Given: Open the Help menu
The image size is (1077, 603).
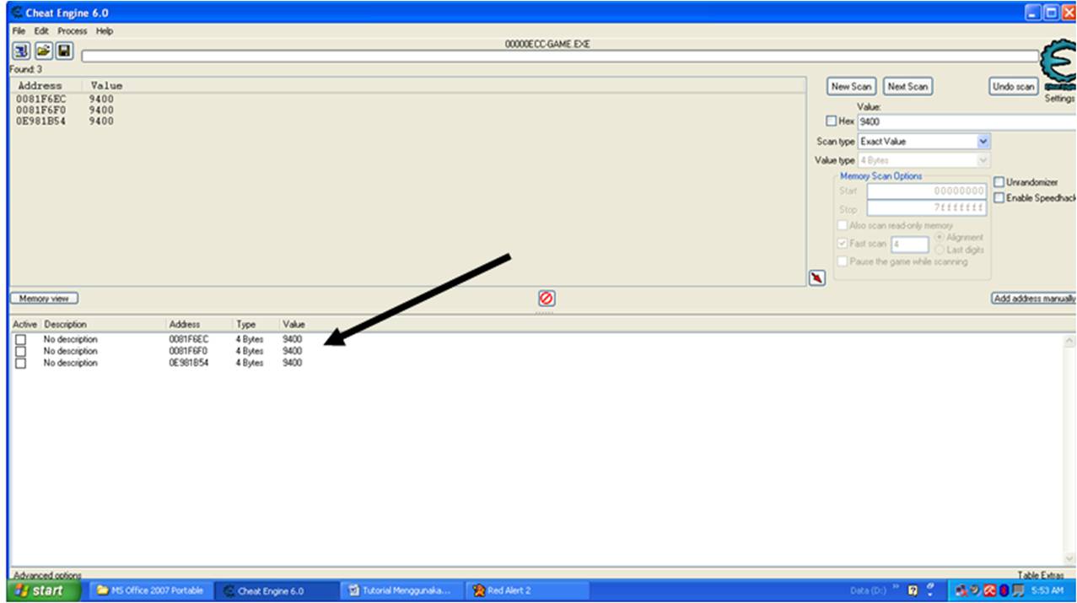Looking at the screenshot, I should click(105, 31).
